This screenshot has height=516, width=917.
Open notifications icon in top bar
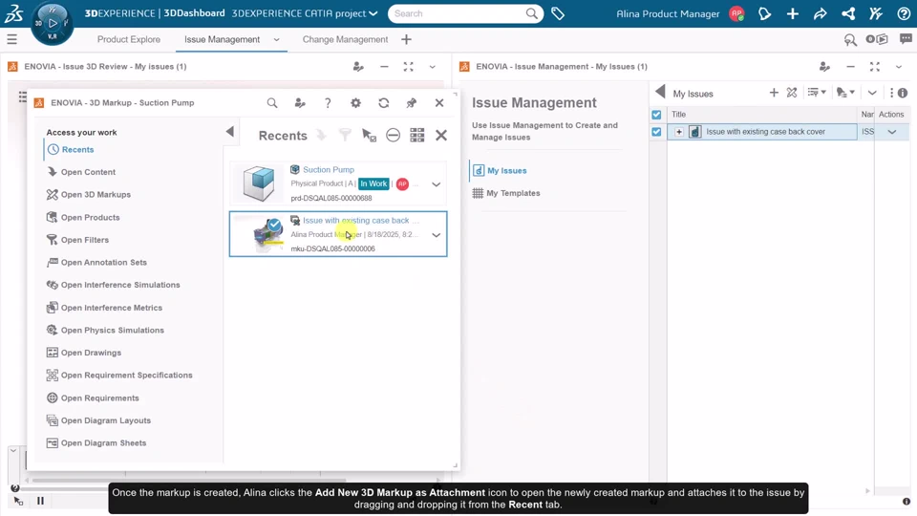pos(764,13)
